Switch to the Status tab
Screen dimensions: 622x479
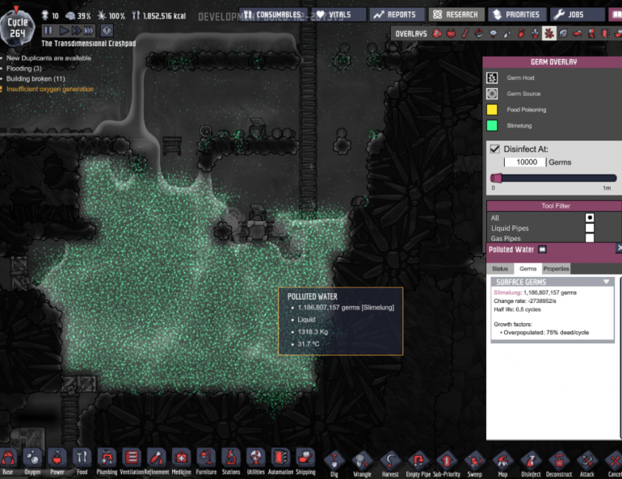point(500,269)
